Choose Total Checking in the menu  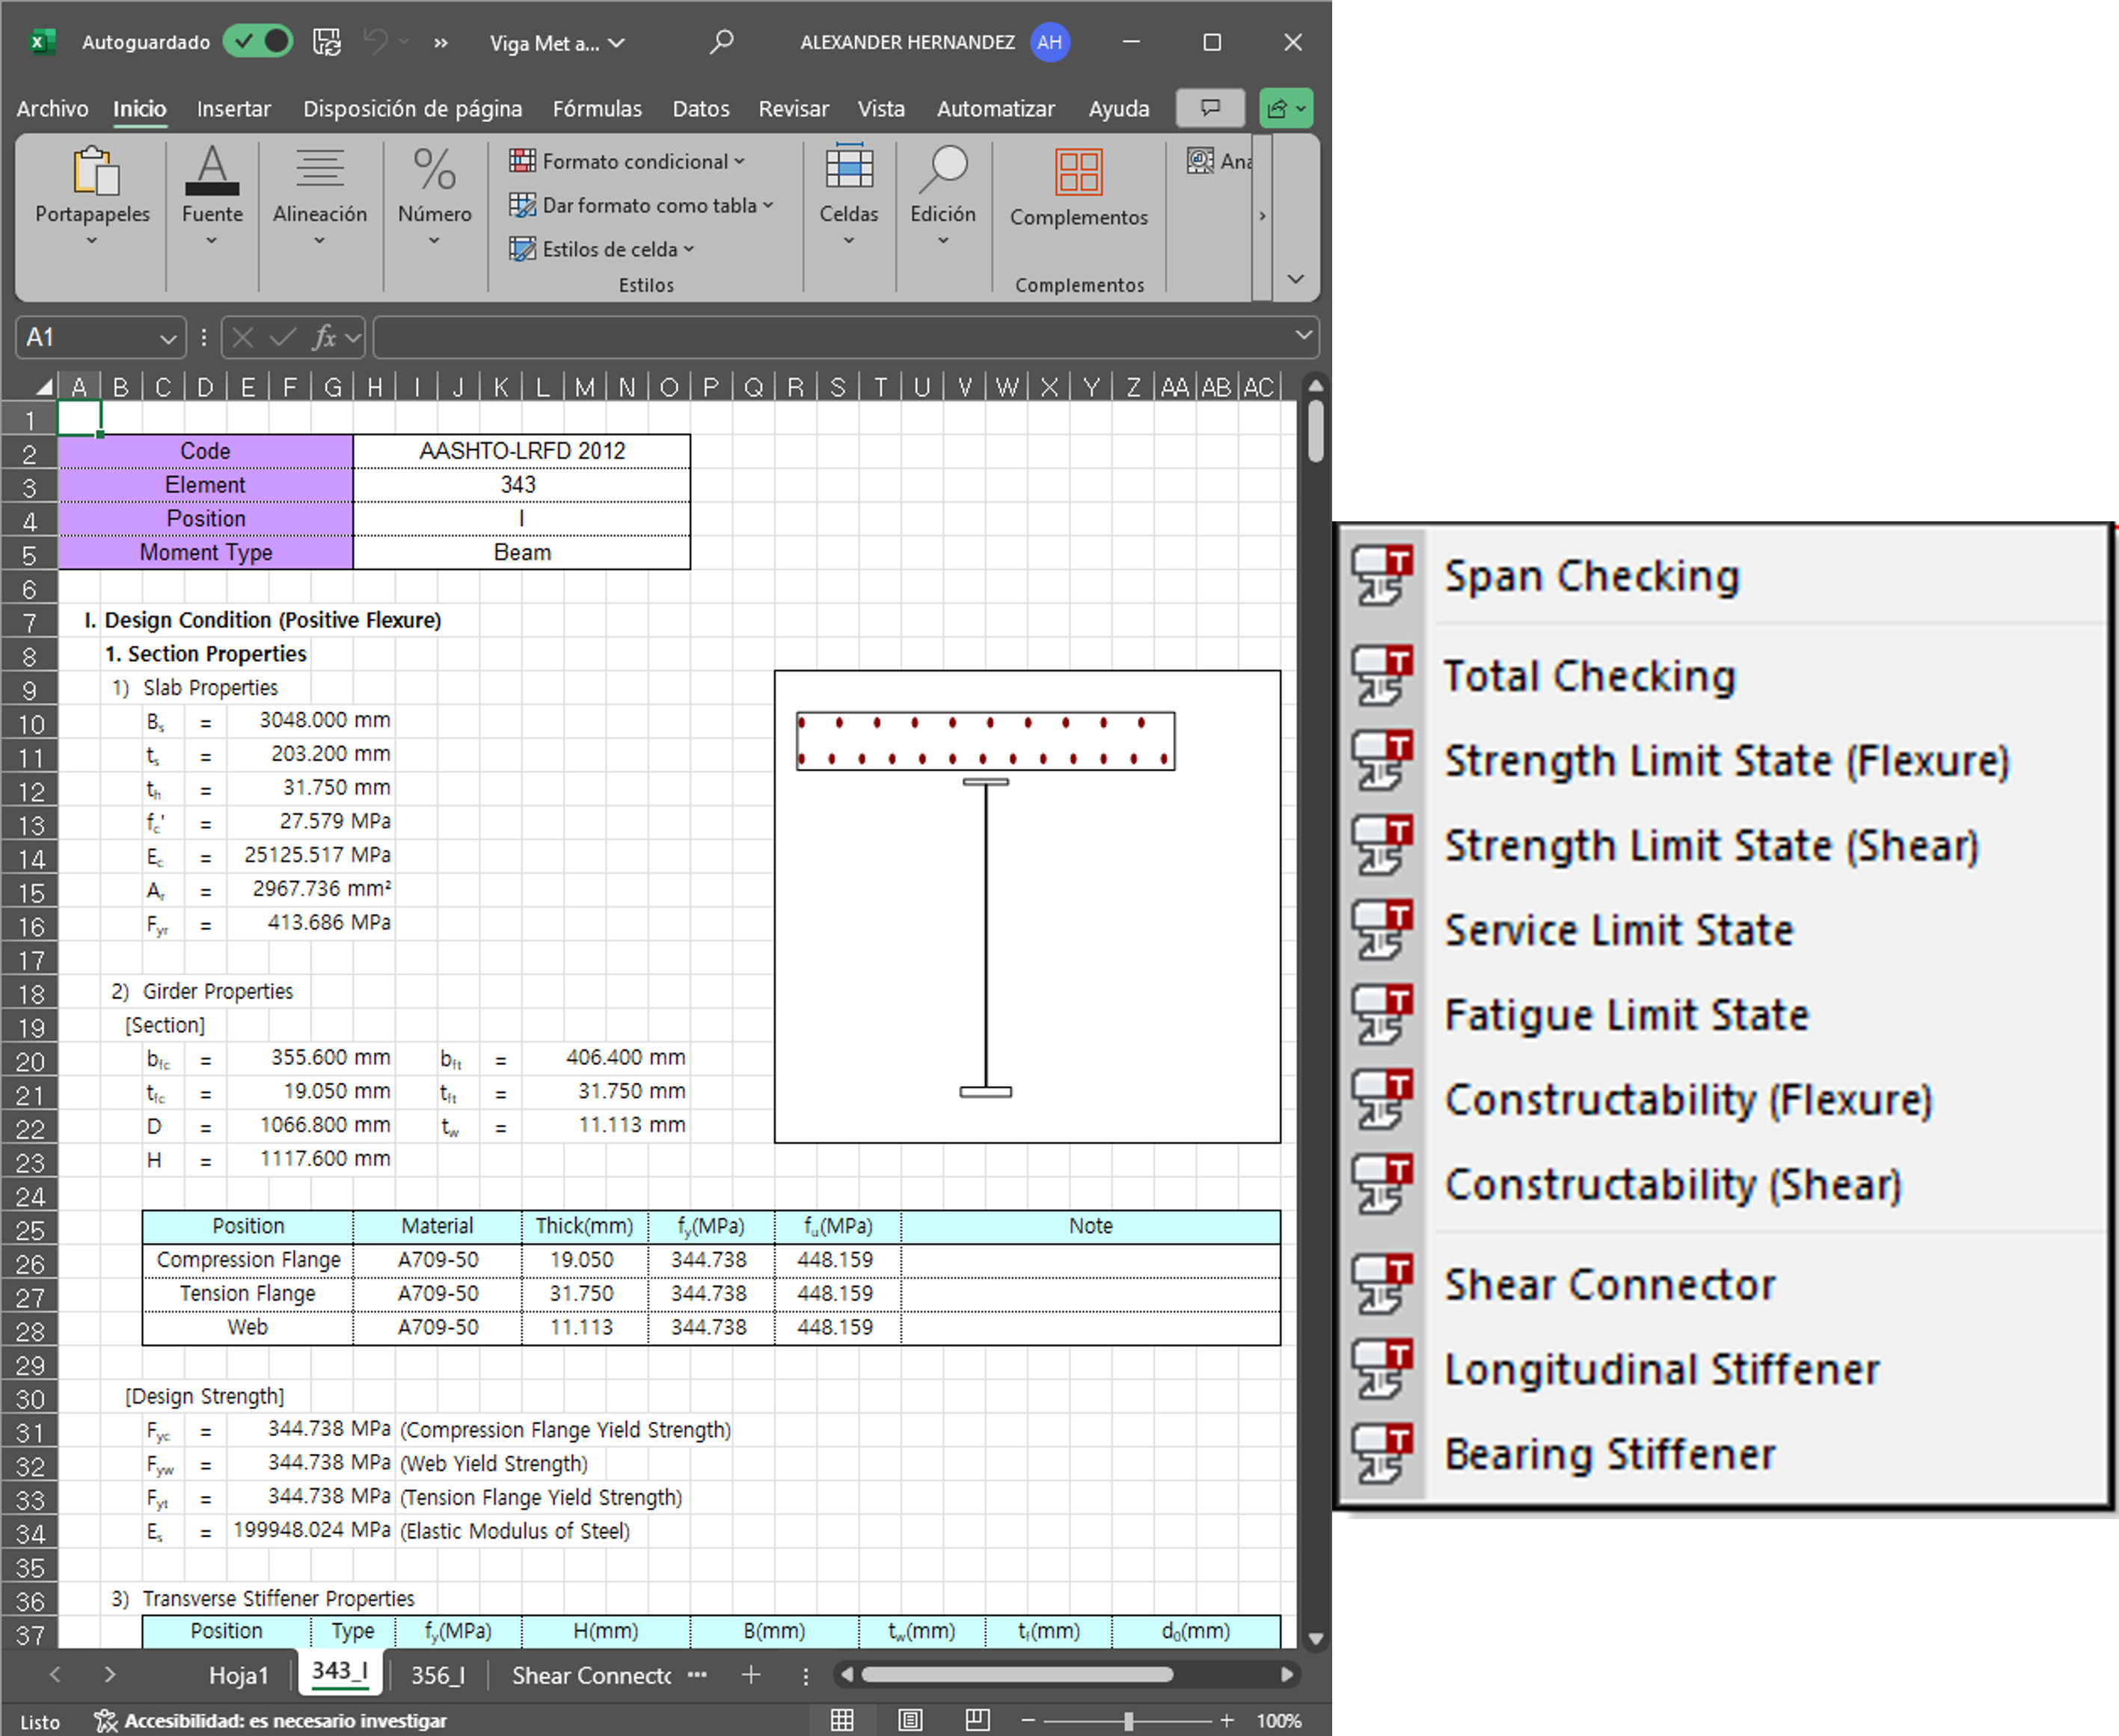point(1723,676)
